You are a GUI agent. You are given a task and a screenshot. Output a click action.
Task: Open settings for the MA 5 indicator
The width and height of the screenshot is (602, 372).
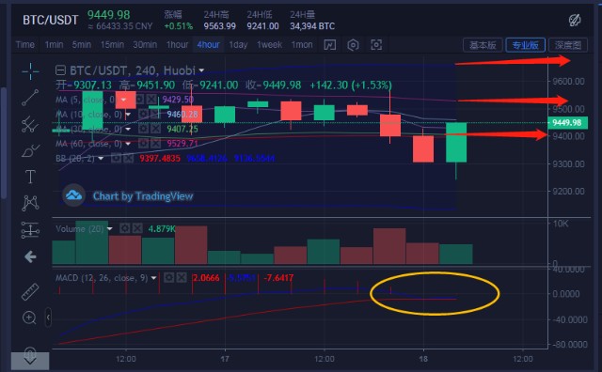(x=139, y=100)
